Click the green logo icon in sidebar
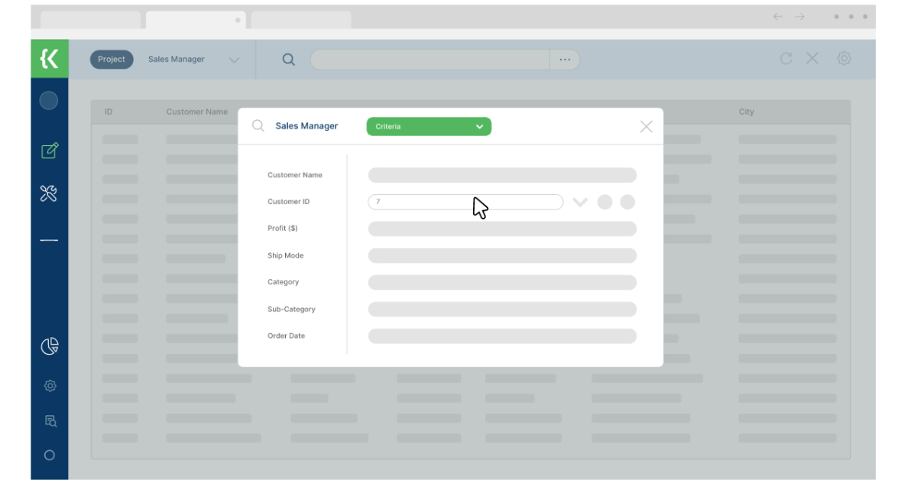Viewport: 917px width, 480px height. click(x=49, y=59)
